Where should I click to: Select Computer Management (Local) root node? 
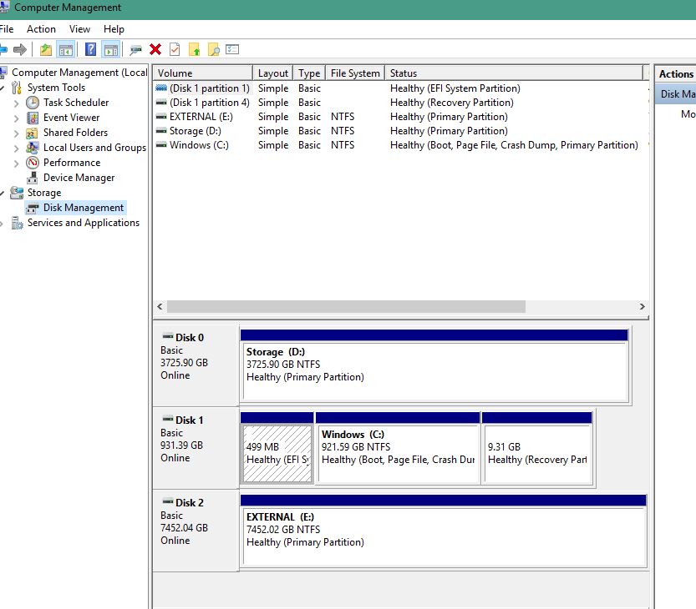pyautogui.click(x=79, y=73)
